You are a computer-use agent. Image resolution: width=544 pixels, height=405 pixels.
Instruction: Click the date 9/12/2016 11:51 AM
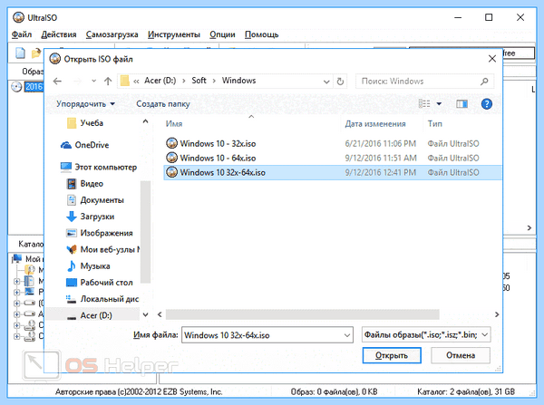point(381,159)
